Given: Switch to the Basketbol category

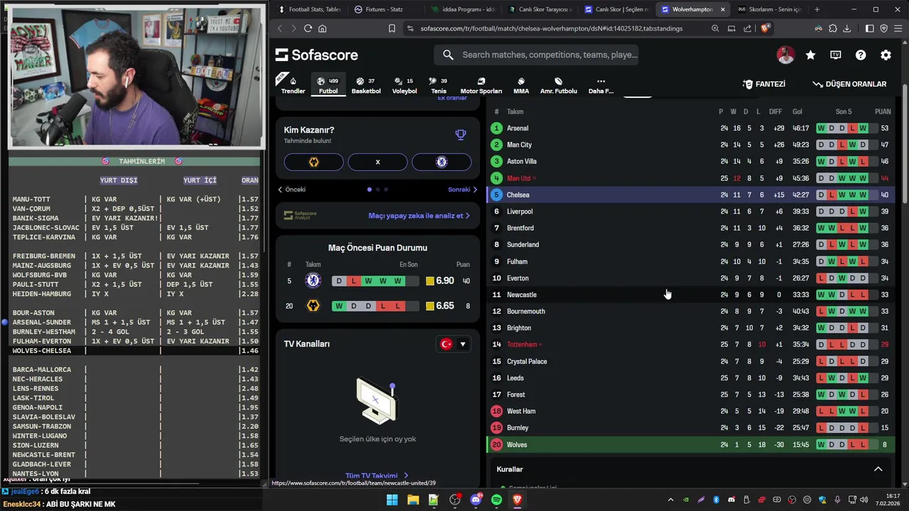Looking at the screenshot, I should click(366, 85).
